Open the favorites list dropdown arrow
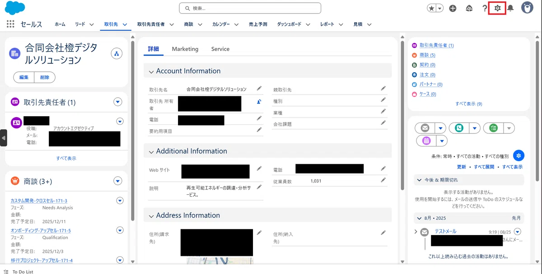Image resolution: width=542 pixels, height=274 pixels. tap(439, 8)
